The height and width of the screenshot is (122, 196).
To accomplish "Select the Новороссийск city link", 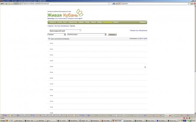I will (x=62, y=18).
